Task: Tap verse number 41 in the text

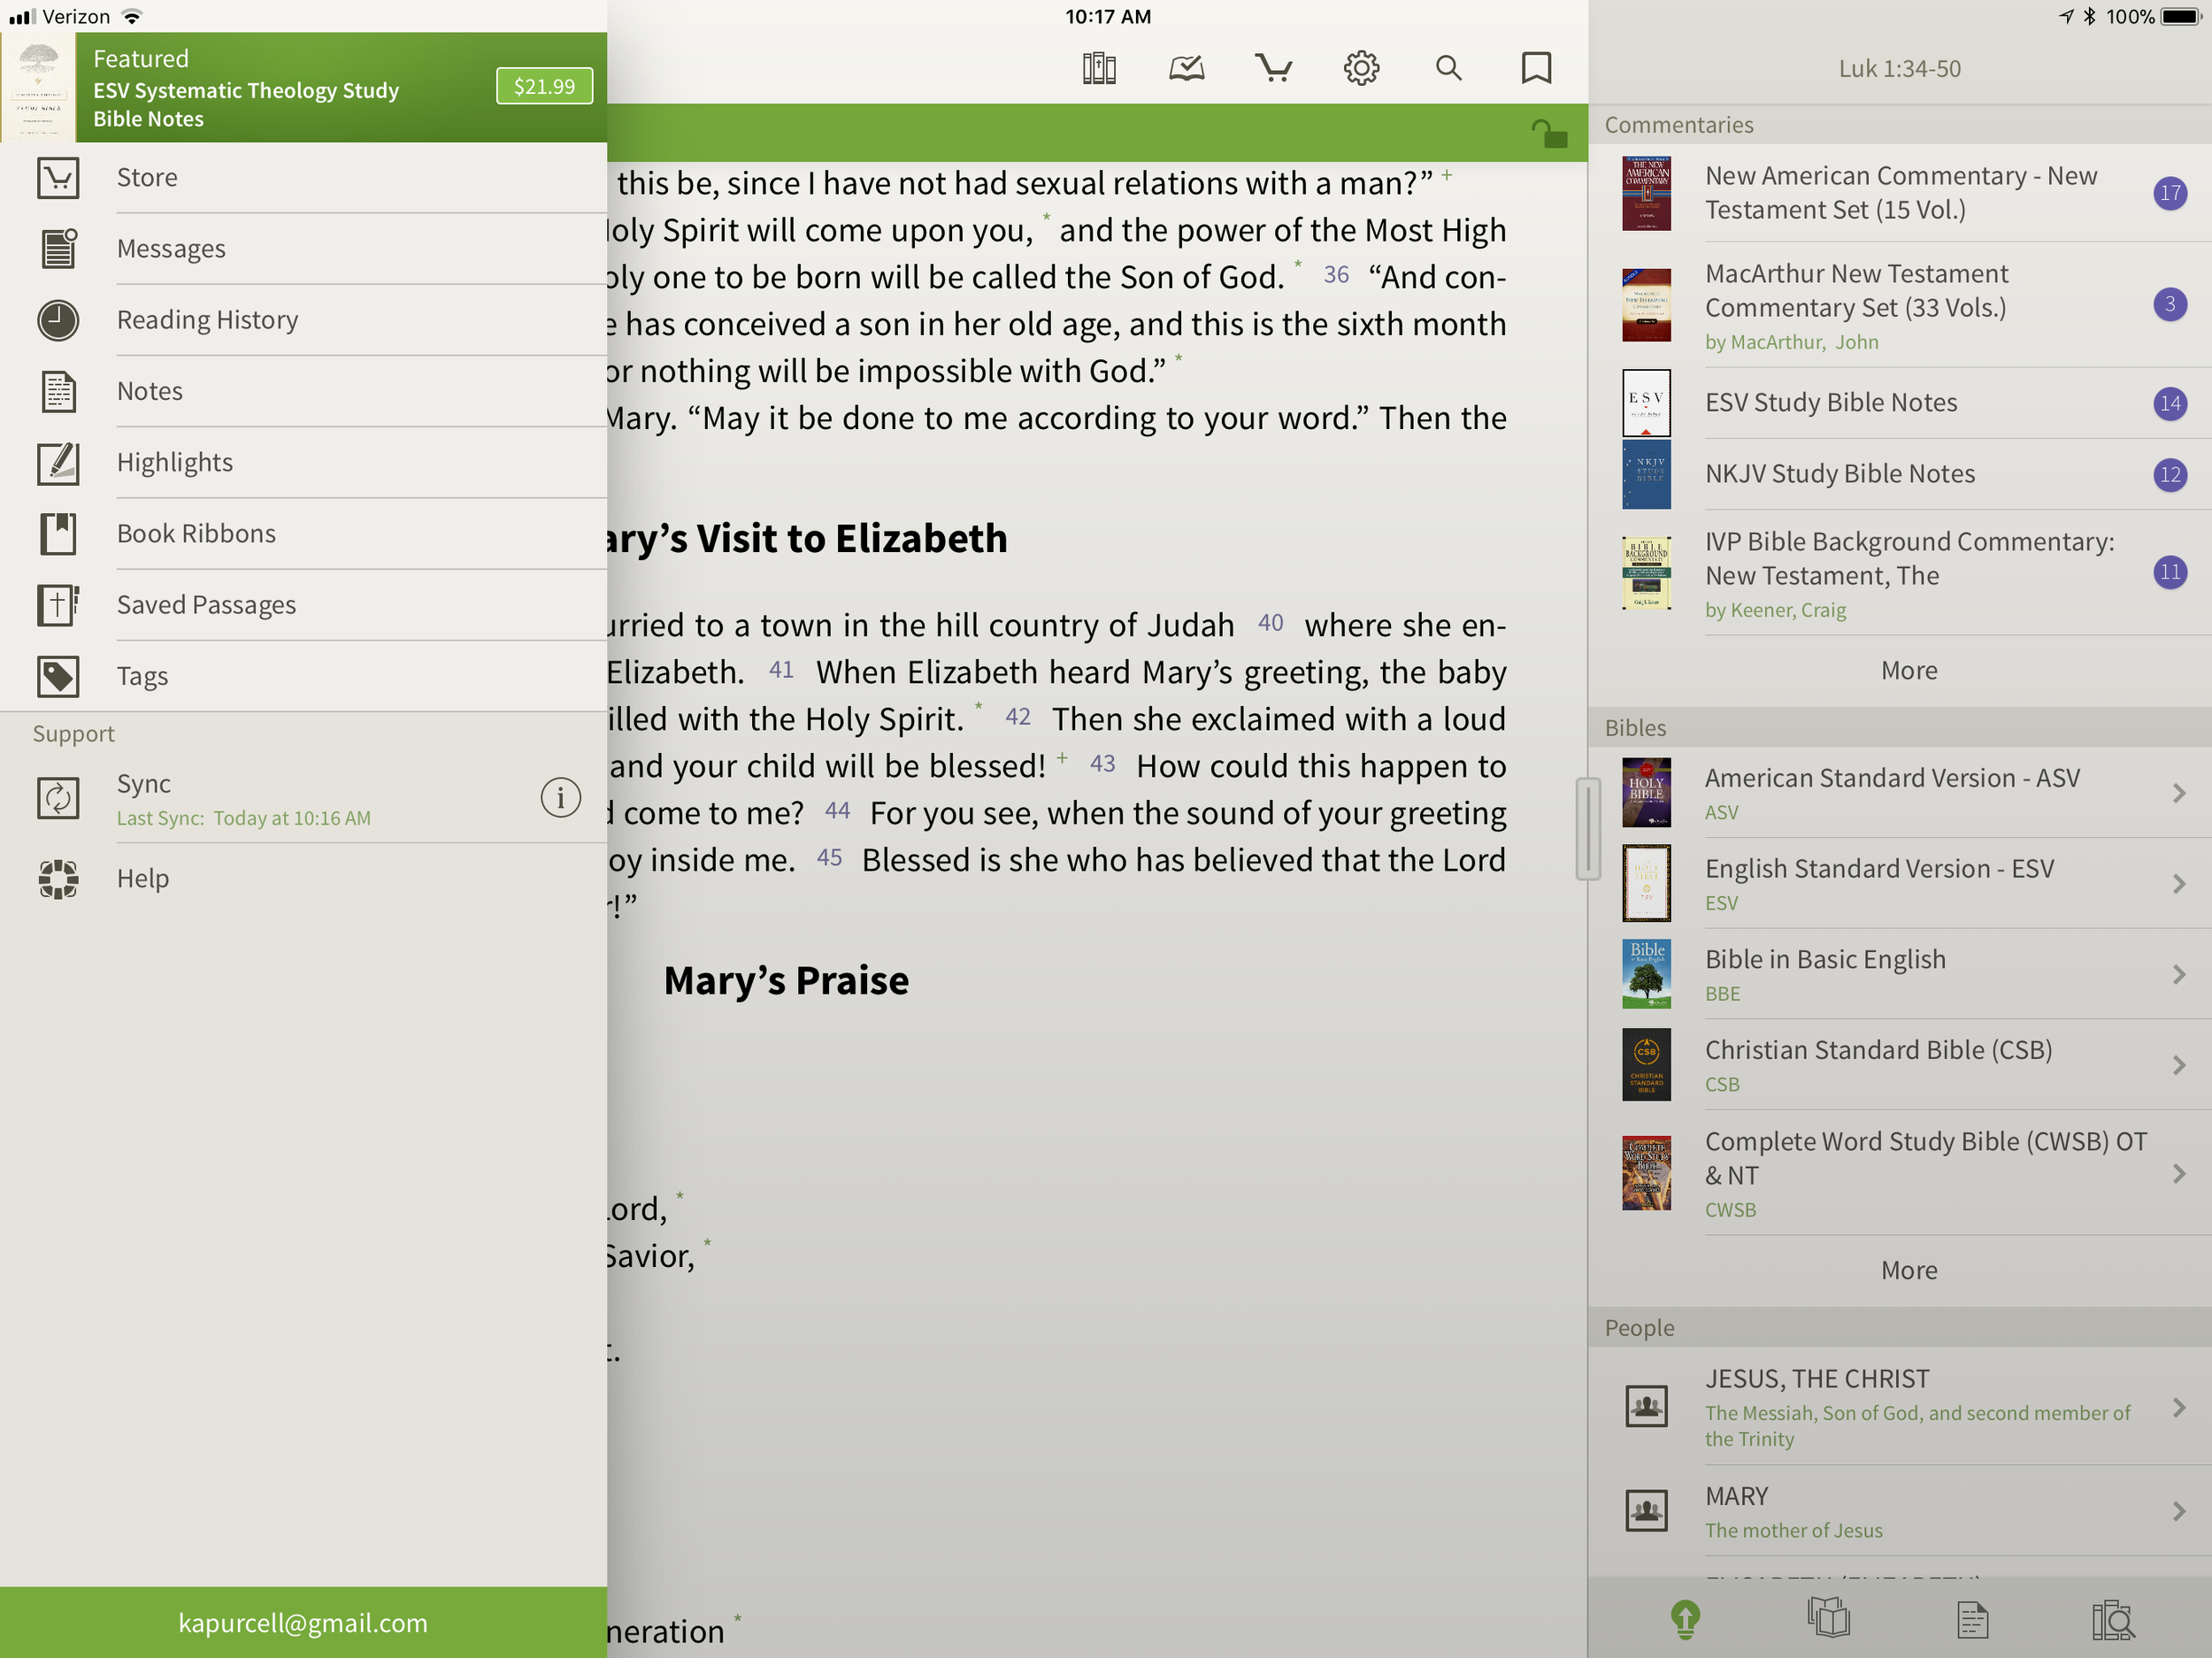Action: click(x=781, y=670)
